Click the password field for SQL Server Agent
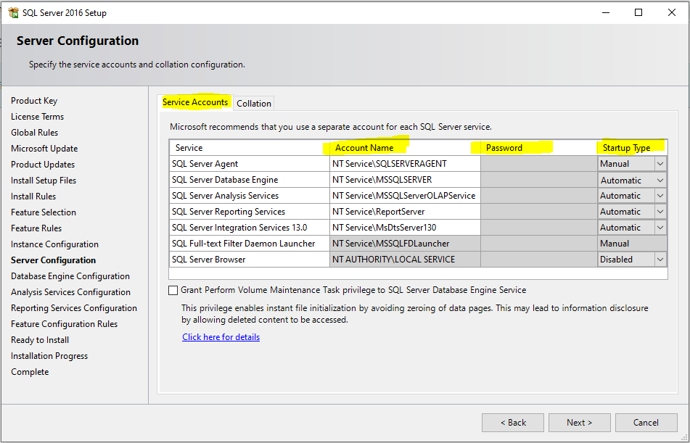This screenshot has height=443, width=690. pos(538,164)
